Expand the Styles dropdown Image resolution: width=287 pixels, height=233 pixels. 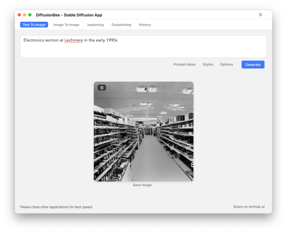tap(208, 65)
